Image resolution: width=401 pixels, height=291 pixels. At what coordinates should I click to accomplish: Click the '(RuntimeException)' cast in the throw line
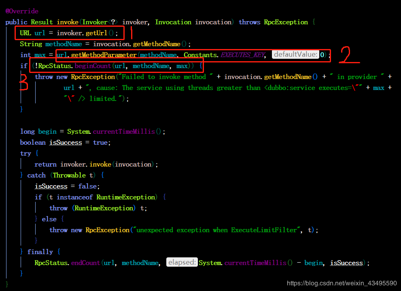[x=104, y=208]
